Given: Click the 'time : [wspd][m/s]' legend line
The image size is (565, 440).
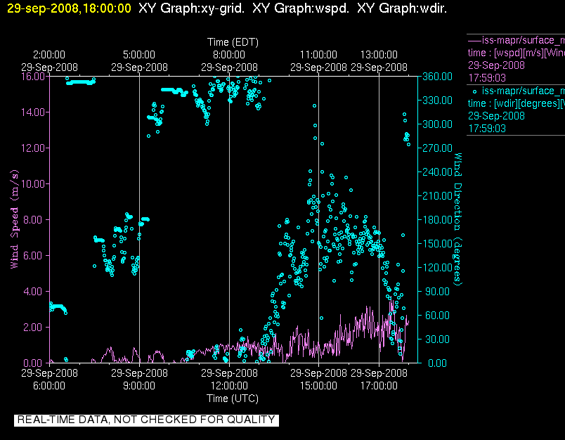Looking at the screenshot, I should [517, 53].
